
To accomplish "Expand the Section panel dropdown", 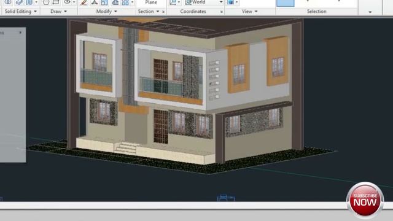I will pyautogui.click(x=158, y=11).
